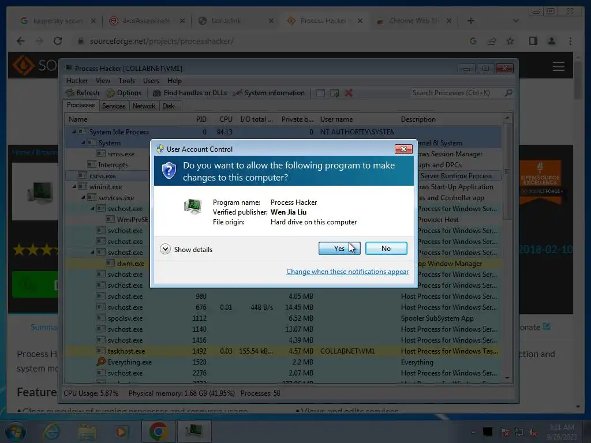Click Refresh in the Process Hacker toolbar
591x443 pixels.
coord(82,93)
